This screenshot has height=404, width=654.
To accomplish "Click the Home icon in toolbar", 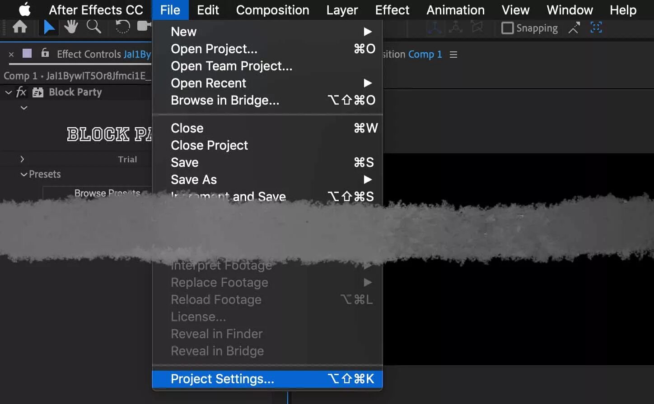I will tap(19, 27).
